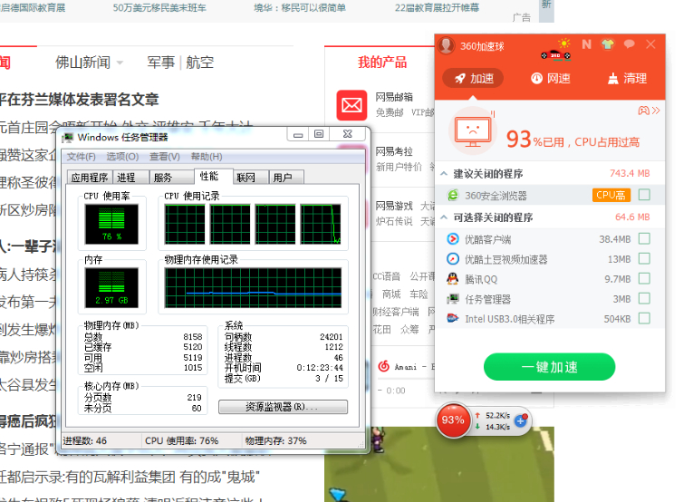Tick the checkbox for 360安全浏览器
Screen dimensions: 693x502
[x=644, y=195]
